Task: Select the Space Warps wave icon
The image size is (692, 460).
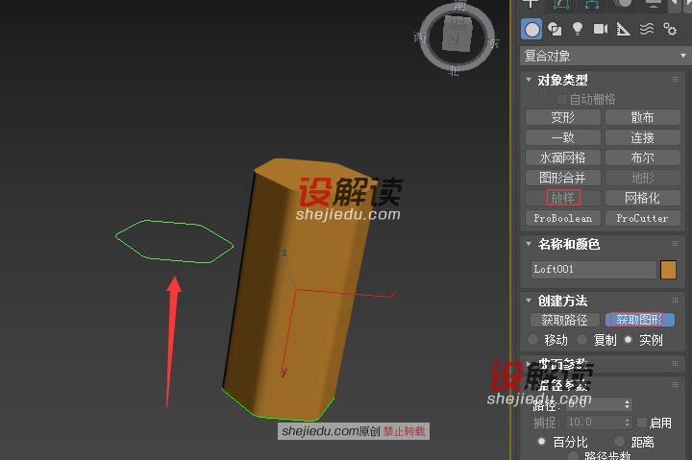Action: pos(647,30)
